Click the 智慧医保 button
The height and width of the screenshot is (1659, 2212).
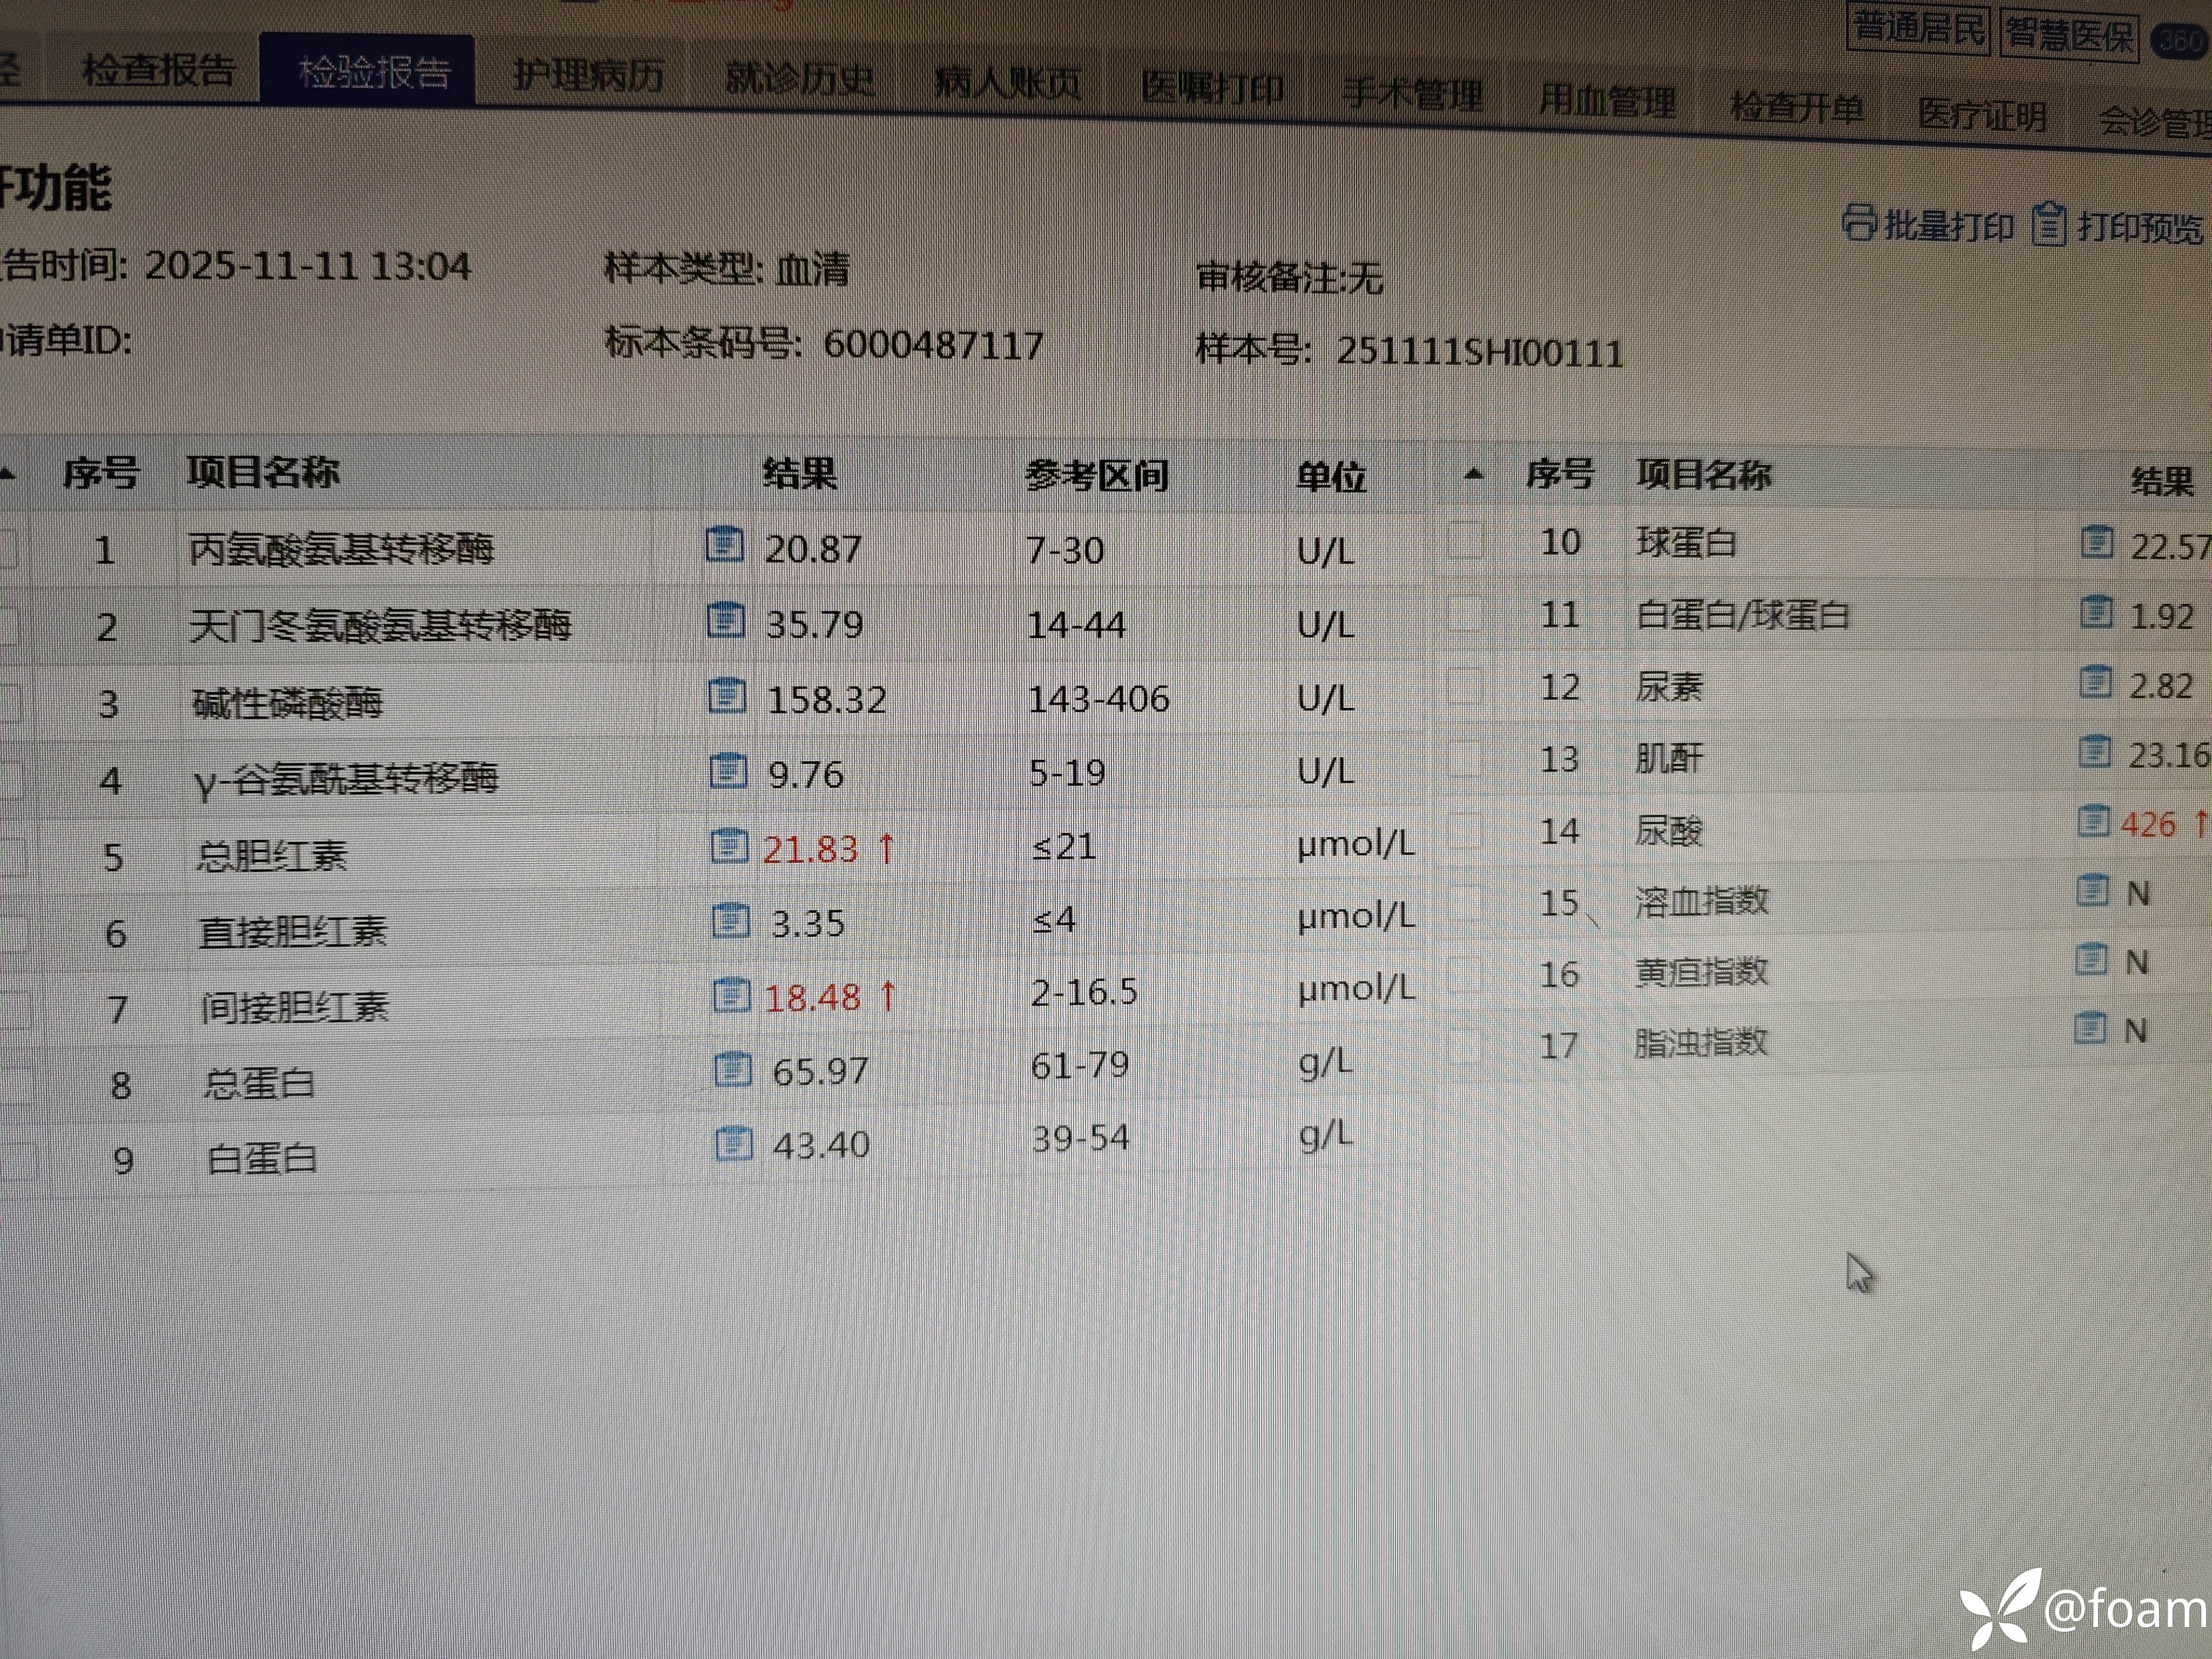coord(2069,36)
